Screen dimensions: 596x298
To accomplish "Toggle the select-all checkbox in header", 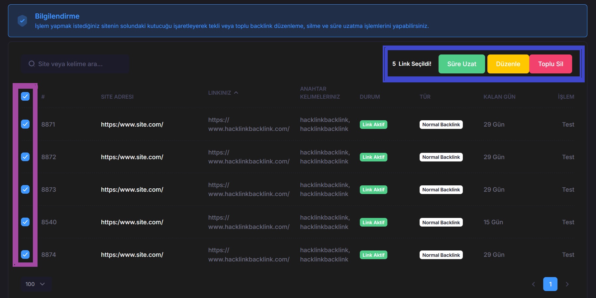I will [x=25, y=96].
